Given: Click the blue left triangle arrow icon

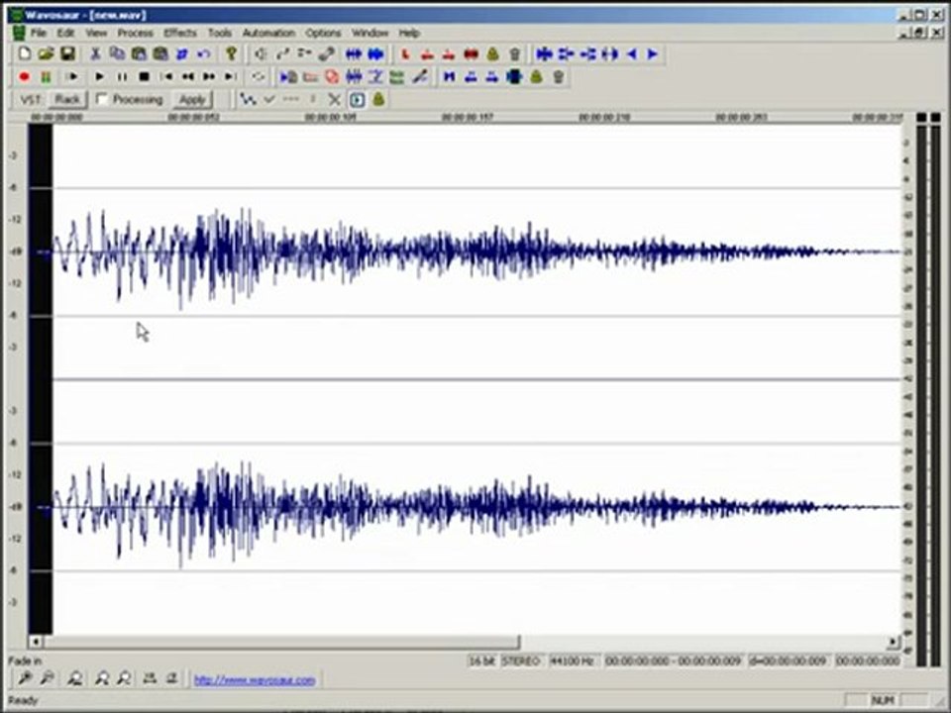Looking at the screenshot, I should [x=631, y=54].
